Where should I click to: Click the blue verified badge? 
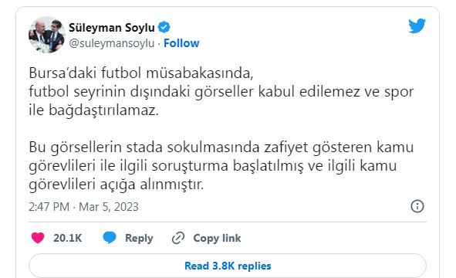coord(164,27)
